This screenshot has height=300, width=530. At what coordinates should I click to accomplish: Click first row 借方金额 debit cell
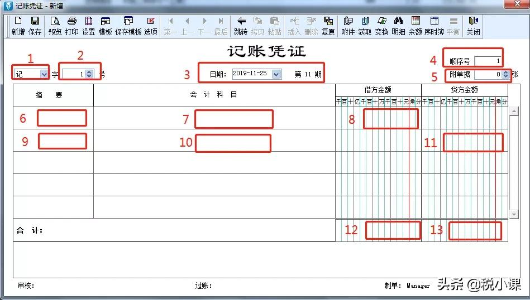coord(378,118)
